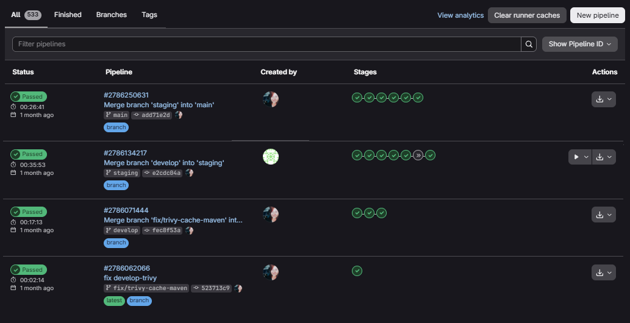Switch to the Branches tab

coord(111,15)
